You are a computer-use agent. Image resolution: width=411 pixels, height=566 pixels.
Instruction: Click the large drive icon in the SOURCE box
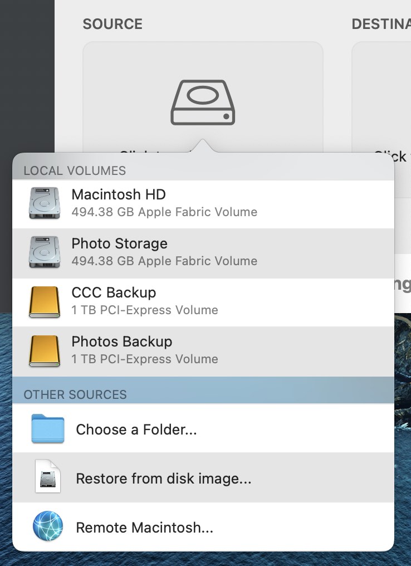(203, 103)
